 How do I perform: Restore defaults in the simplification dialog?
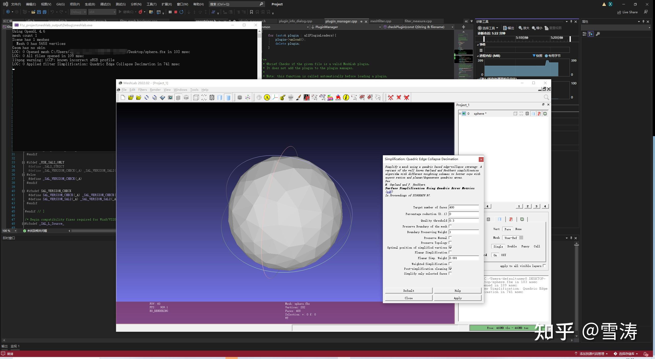point(408,290)
